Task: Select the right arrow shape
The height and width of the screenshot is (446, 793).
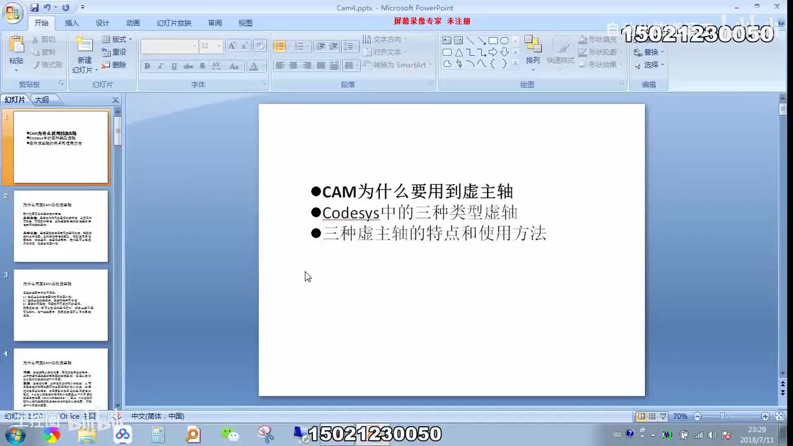Action: click(x=493, y=53)
